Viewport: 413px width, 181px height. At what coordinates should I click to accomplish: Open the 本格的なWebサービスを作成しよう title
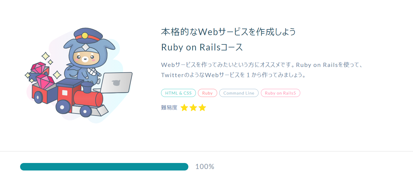229,32
